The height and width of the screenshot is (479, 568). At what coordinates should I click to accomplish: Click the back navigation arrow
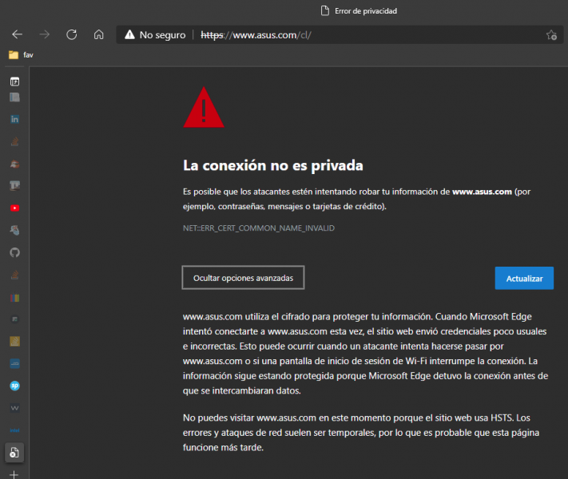(x=18, y=35)
